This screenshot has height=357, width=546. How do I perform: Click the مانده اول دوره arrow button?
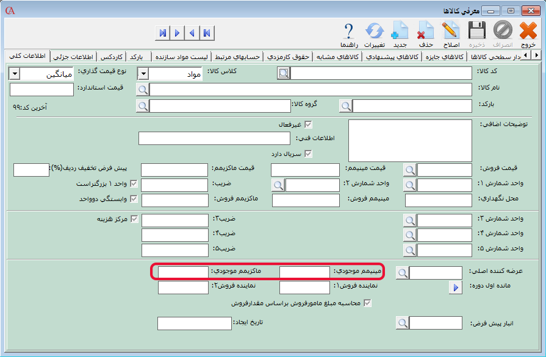pos(455,288)
